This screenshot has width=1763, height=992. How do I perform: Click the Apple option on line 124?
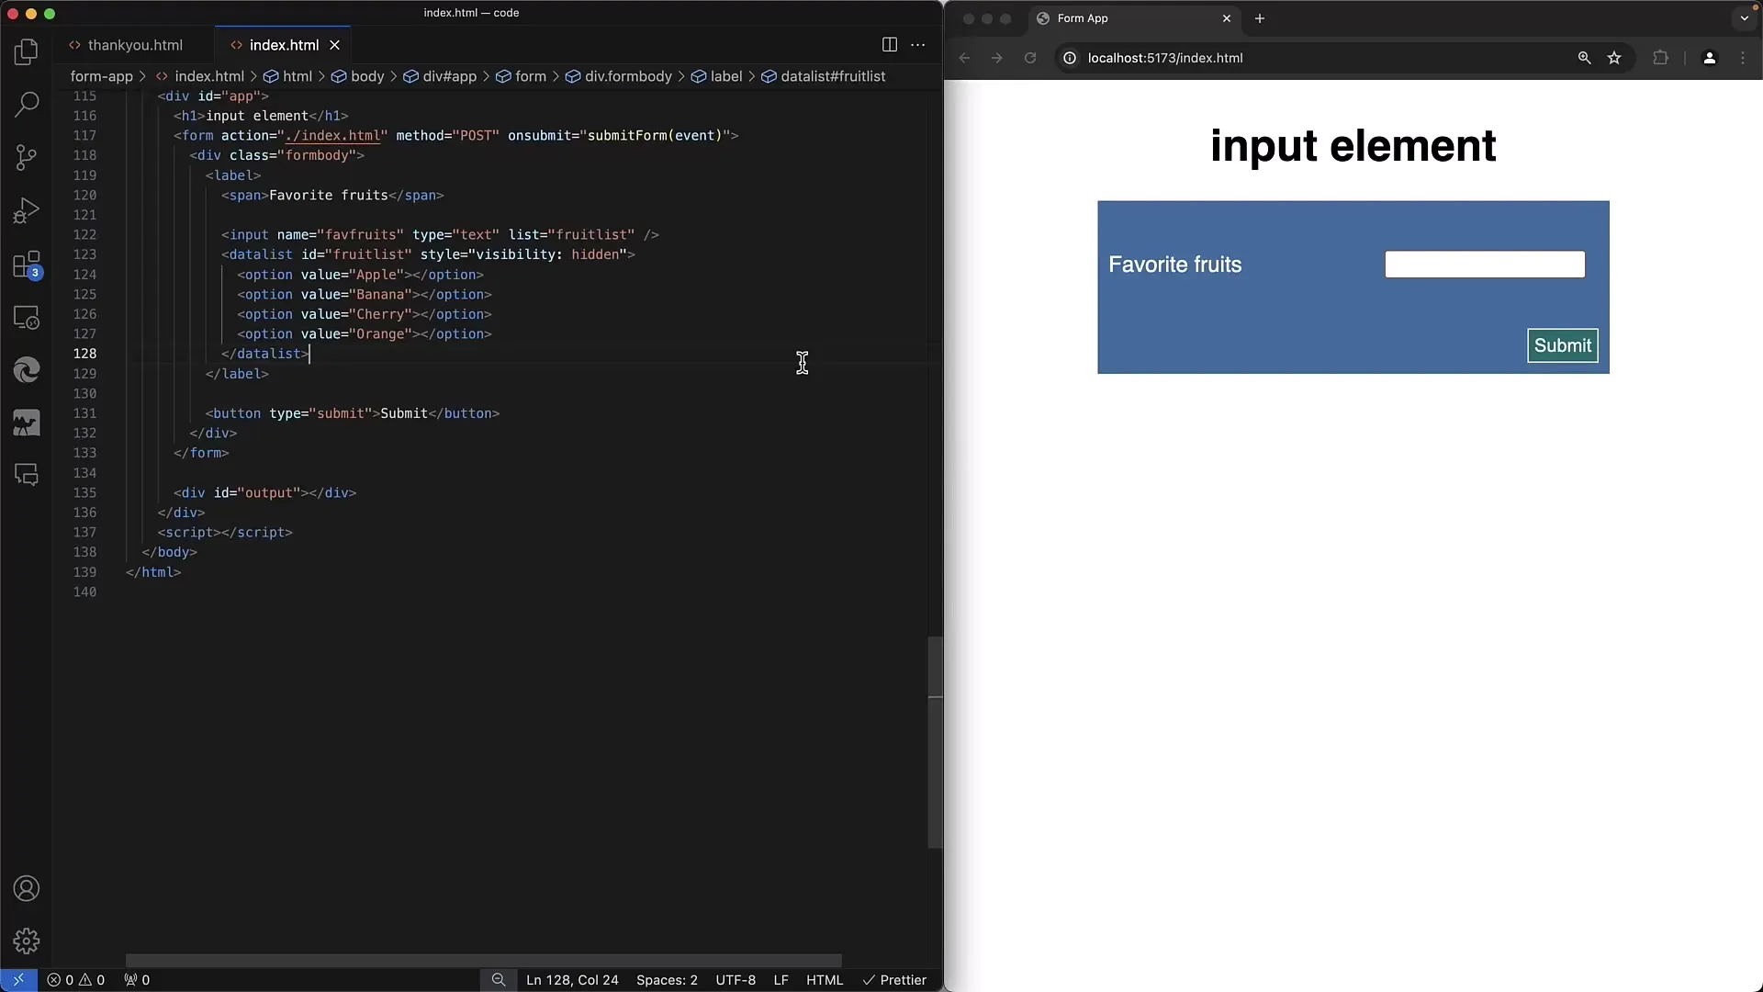pyautogui.click(x=360, y=275)
